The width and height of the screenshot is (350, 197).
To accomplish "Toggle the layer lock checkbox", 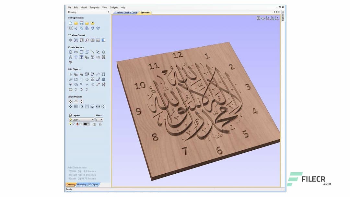I will (x=80, y=124).
